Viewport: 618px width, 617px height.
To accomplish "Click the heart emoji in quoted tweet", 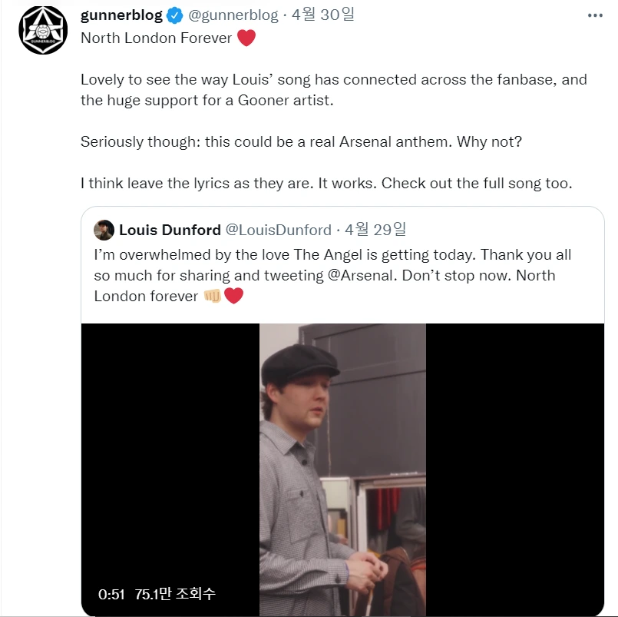I will [233, 296].
